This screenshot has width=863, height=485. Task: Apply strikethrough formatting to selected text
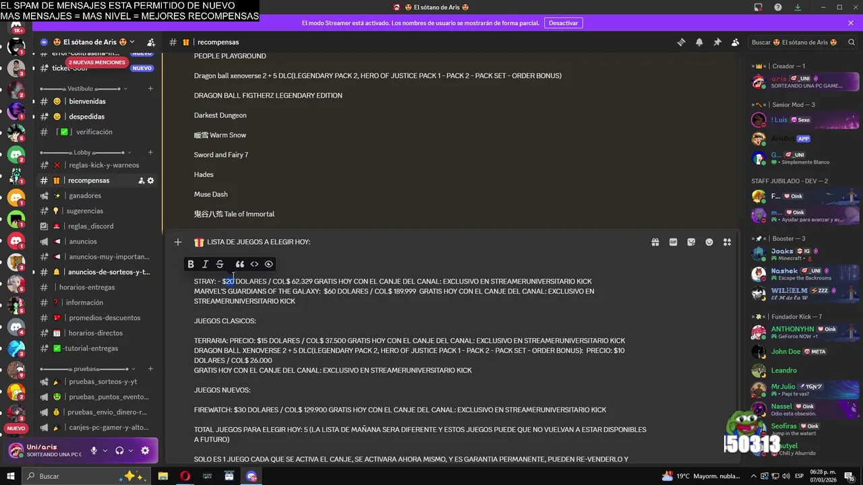[x=220, y=264]
